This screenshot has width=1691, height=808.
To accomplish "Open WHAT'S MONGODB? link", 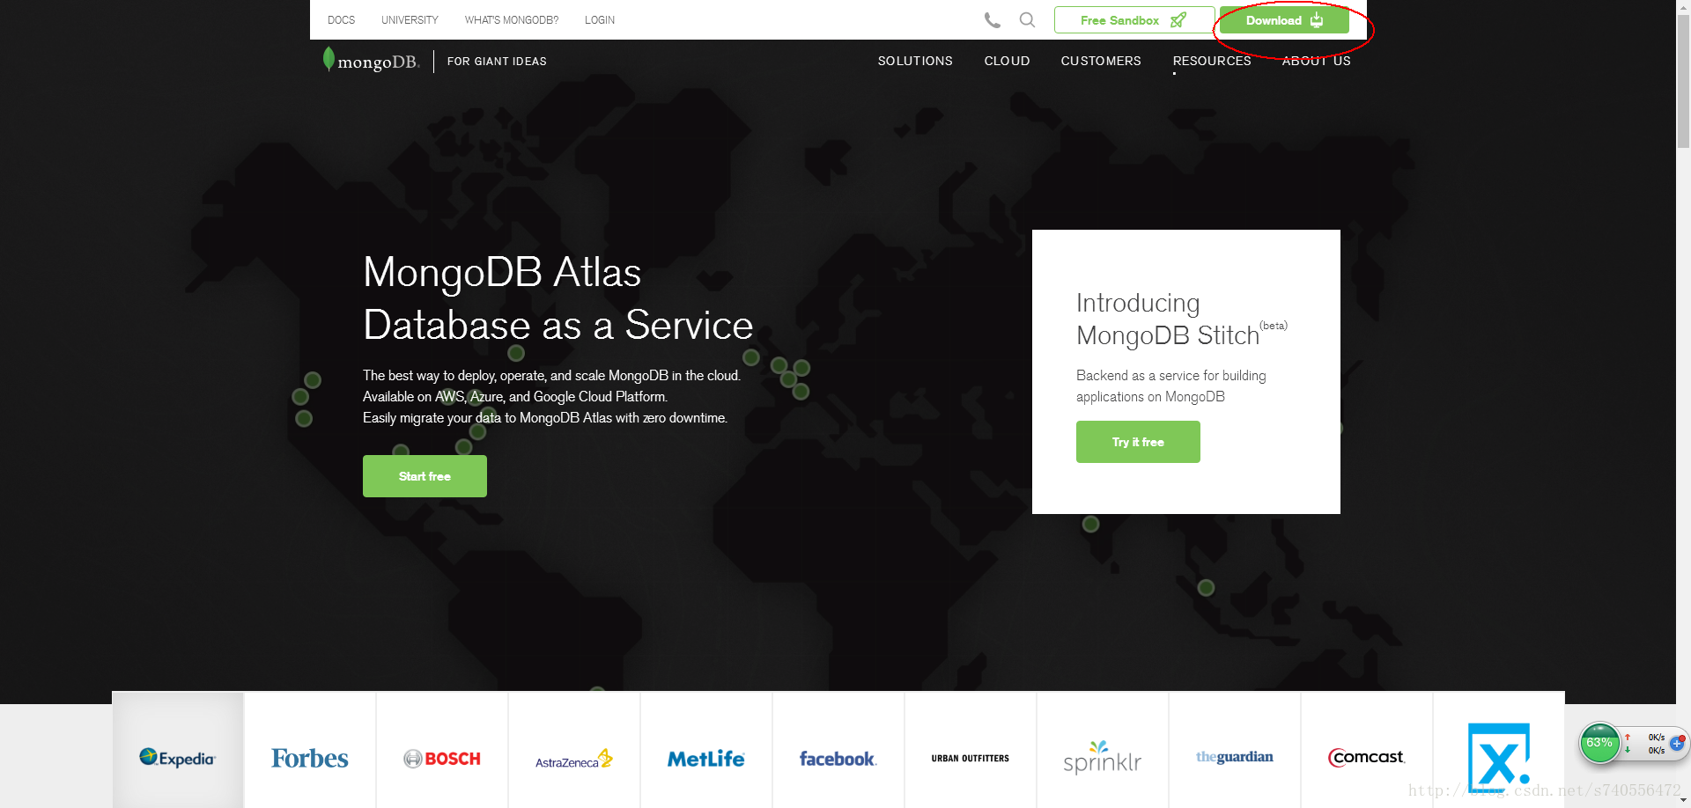I will pyautogui.click(x=512, y=20).
